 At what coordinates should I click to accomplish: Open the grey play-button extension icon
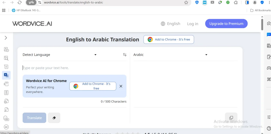click(x=212, y=2)
